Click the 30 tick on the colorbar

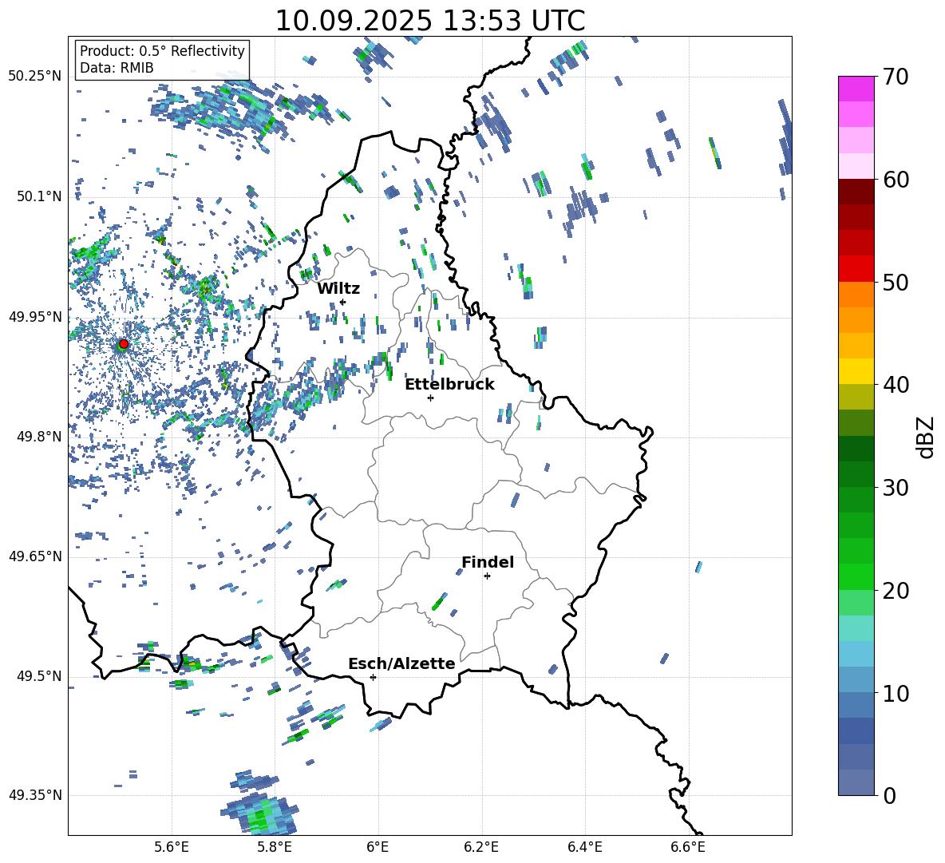pos(896,488)
